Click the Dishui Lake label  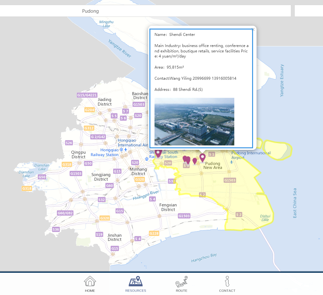point(265,218)
